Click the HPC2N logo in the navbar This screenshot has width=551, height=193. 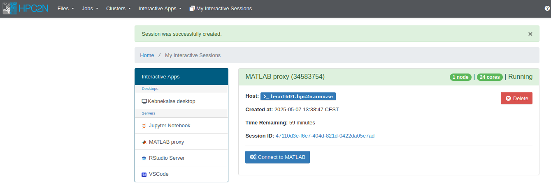pyautogui.click(x=25, y=8)
